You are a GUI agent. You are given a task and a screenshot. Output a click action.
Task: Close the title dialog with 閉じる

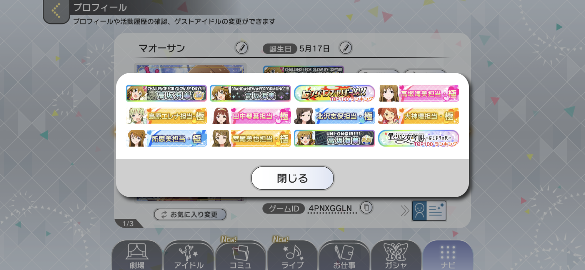pyautogui.click(x=292, y=178)
